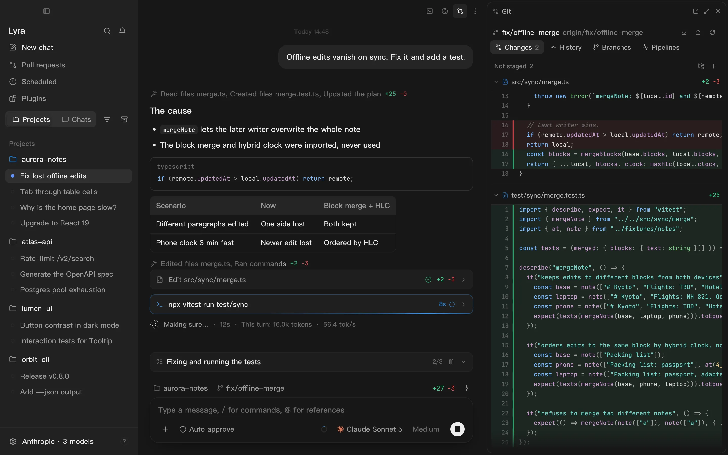Image resolution: width=728 pixels, height=455 pixels.
Task: Expand npx vitest run test/sync command
Action: pyautogui.click(x=311, y=304)
